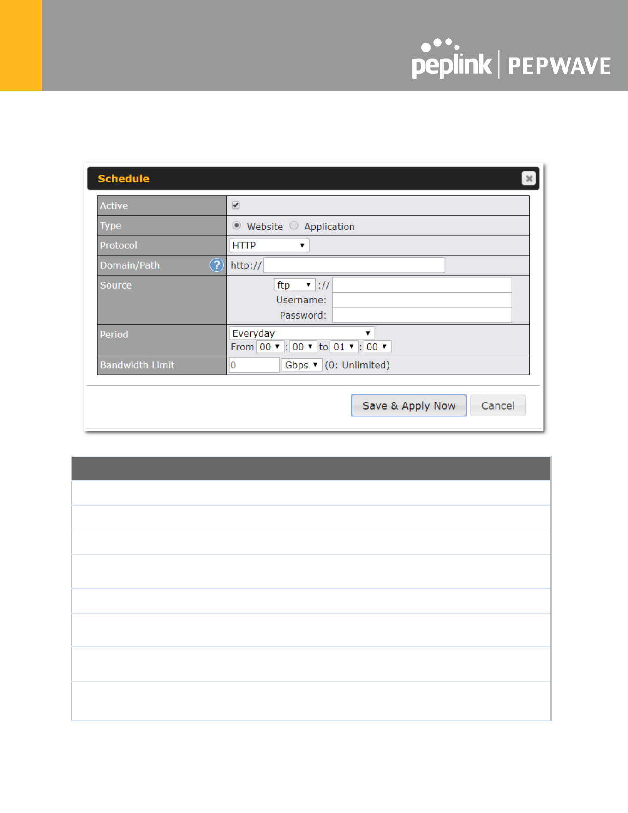This screenshot has width=628, height=813.
Task: Focus the Domain/Path http:// input field
Action: tap(354, 265)
